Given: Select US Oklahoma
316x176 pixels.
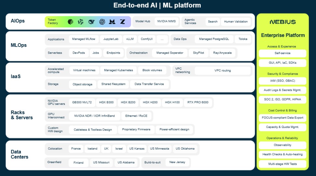Looking at the screenshot, I should click(x=185, y=149).
